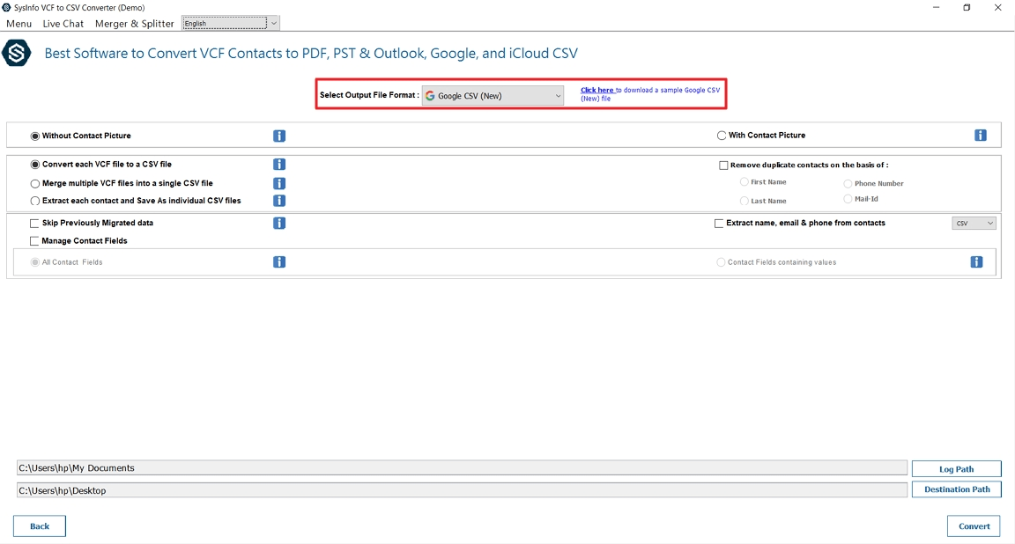Screen dimensions: 1015x544
Task: Click the Select Output File Format label
Action: [x=369, y=95]
